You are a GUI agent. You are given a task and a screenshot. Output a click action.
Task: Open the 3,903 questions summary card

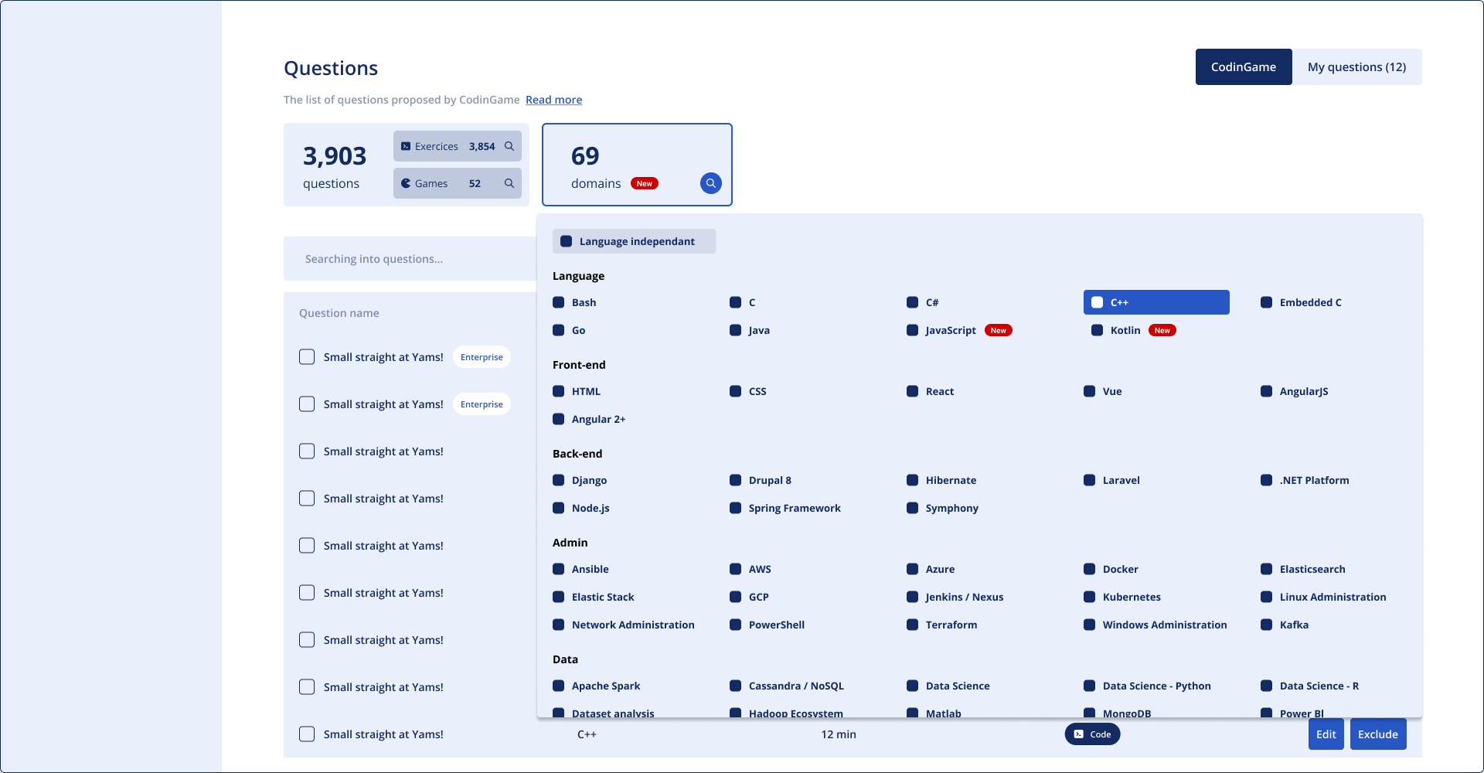pos(335,165)
